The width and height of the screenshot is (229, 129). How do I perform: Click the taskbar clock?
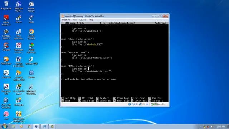click(221, 126)
